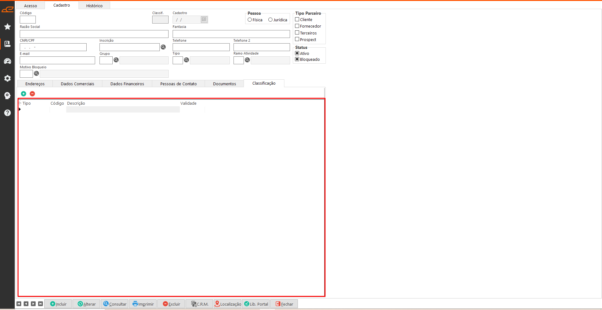This screenshot has width=602, height=310.
Task: Select the Jurídica radio button
Action: point(270,20)
